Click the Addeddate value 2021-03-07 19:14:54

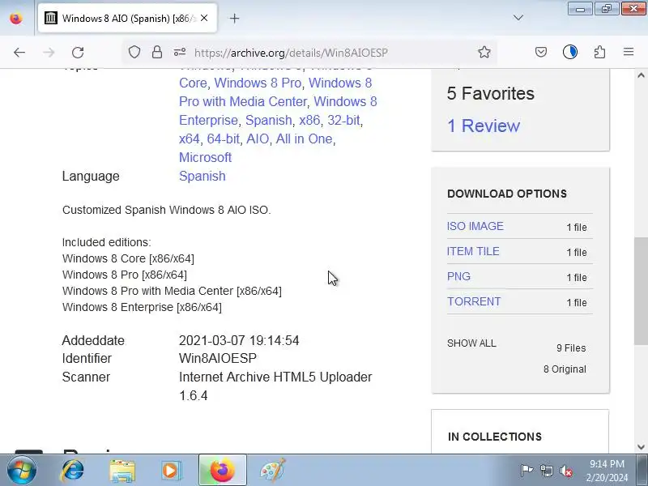pos(239,340)
